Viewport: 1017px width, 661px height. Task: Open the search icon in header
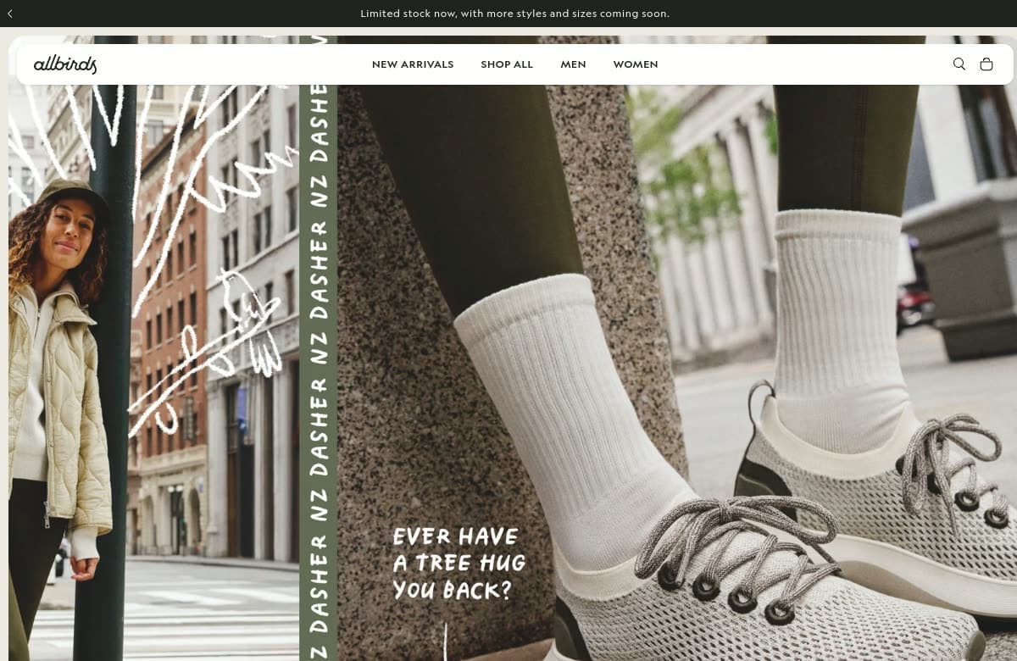click(959, 64)
